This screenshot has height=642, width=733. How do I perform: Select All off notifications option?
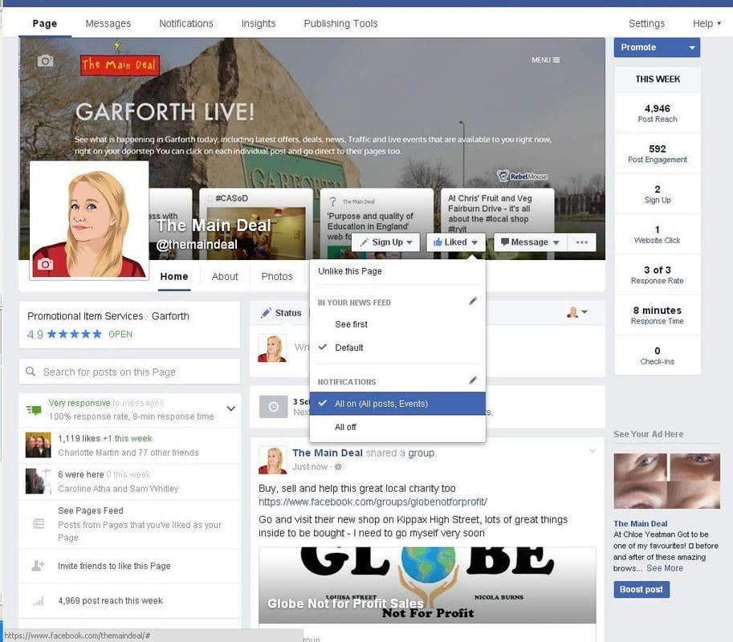tap(397, 427)
